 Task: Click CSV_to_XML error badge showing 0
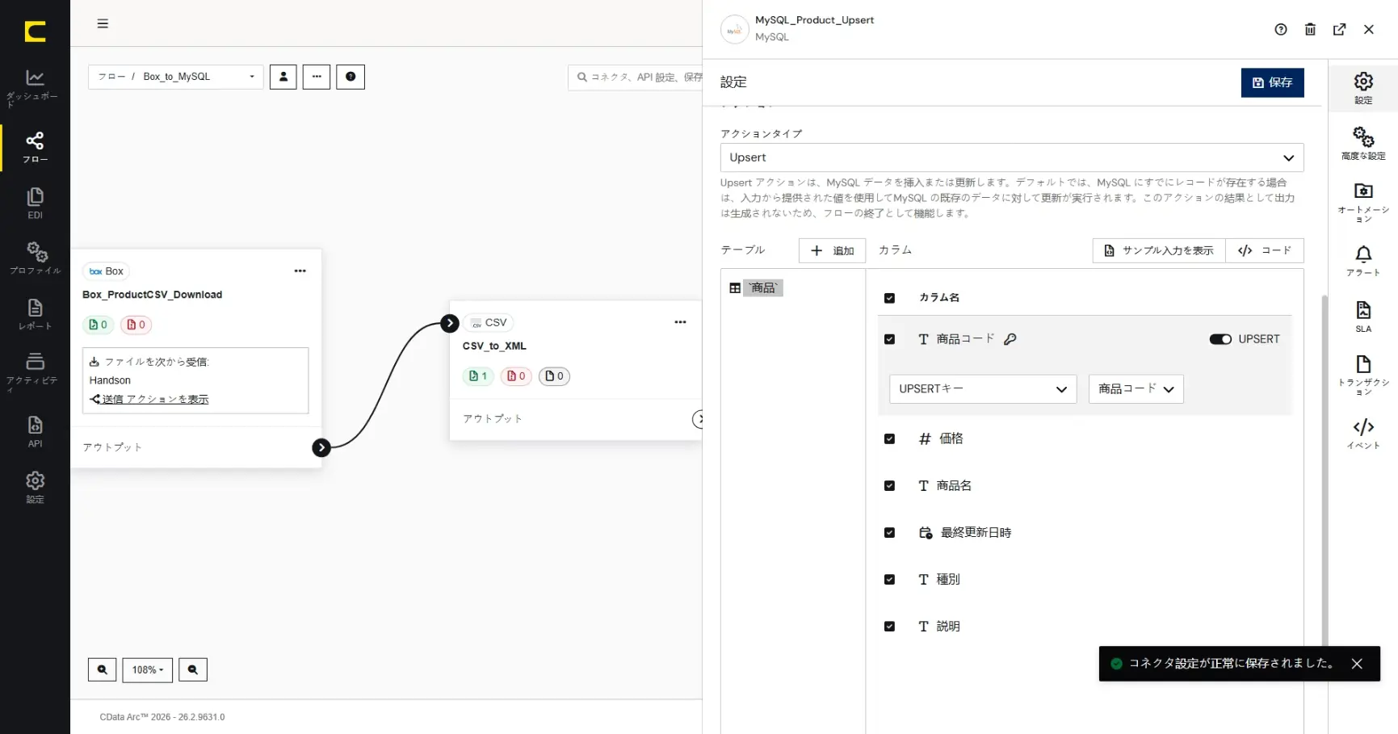click(x=516, y=376)
